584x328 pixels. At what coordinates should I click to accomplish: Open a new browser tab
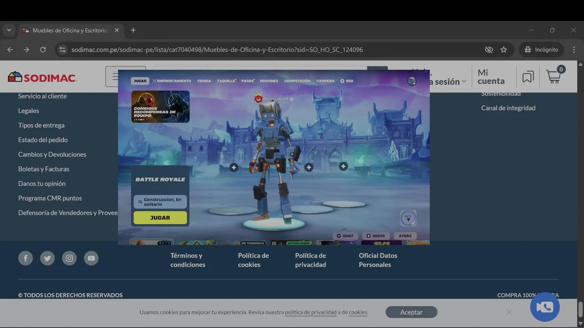(x=133, y=30)
